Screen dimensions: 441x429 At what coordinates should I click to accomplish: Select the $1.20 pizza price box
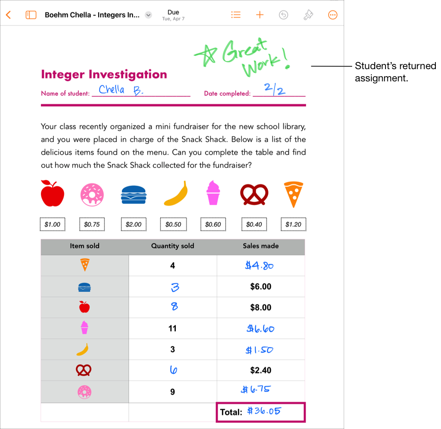293,224
